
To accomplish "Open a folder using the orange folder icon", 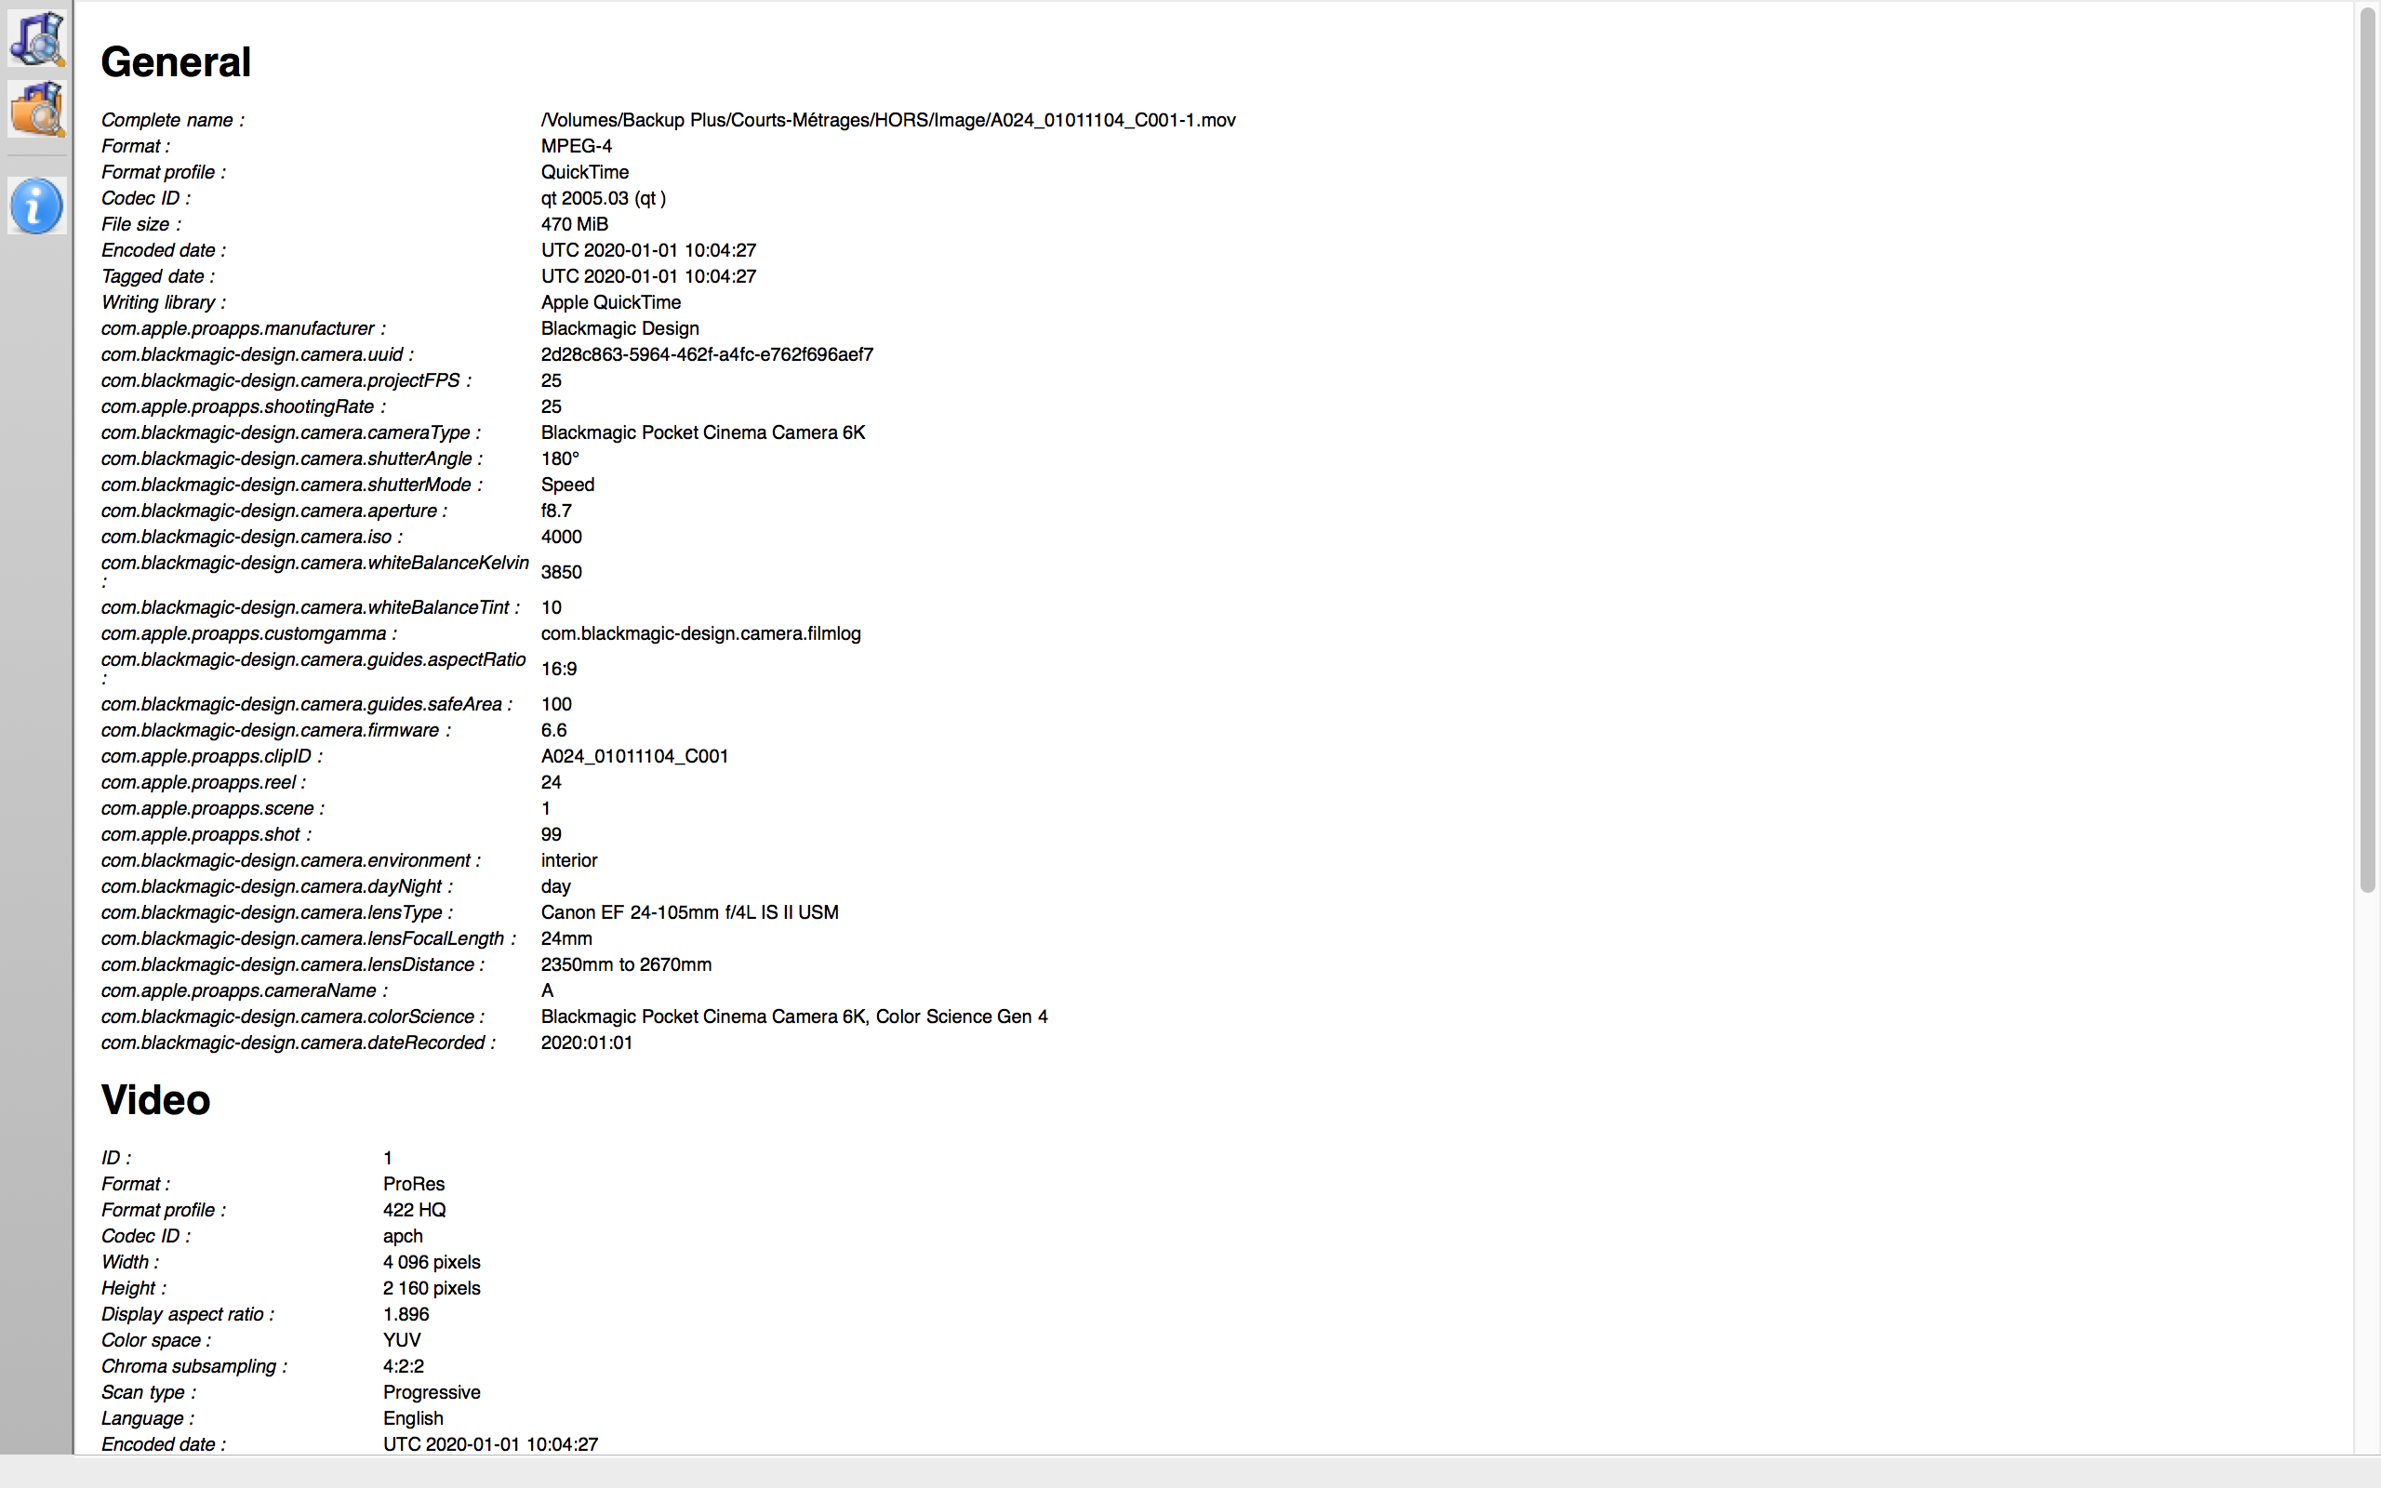I will (x=37, y=109).
